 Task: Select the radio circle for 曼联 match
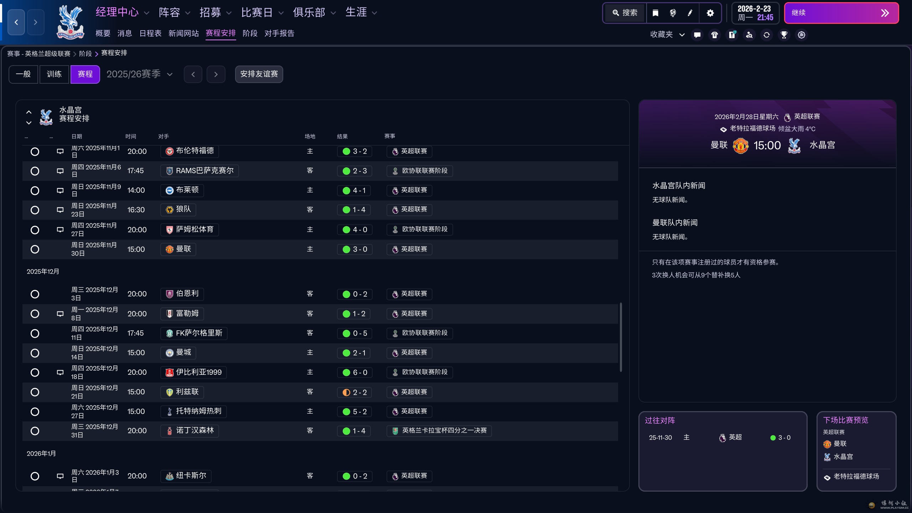35,249
